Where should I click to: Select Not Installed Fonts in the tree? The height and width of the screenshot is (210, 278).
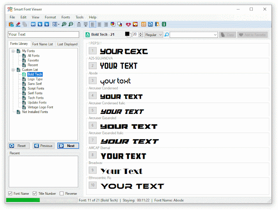pos(35,112)
